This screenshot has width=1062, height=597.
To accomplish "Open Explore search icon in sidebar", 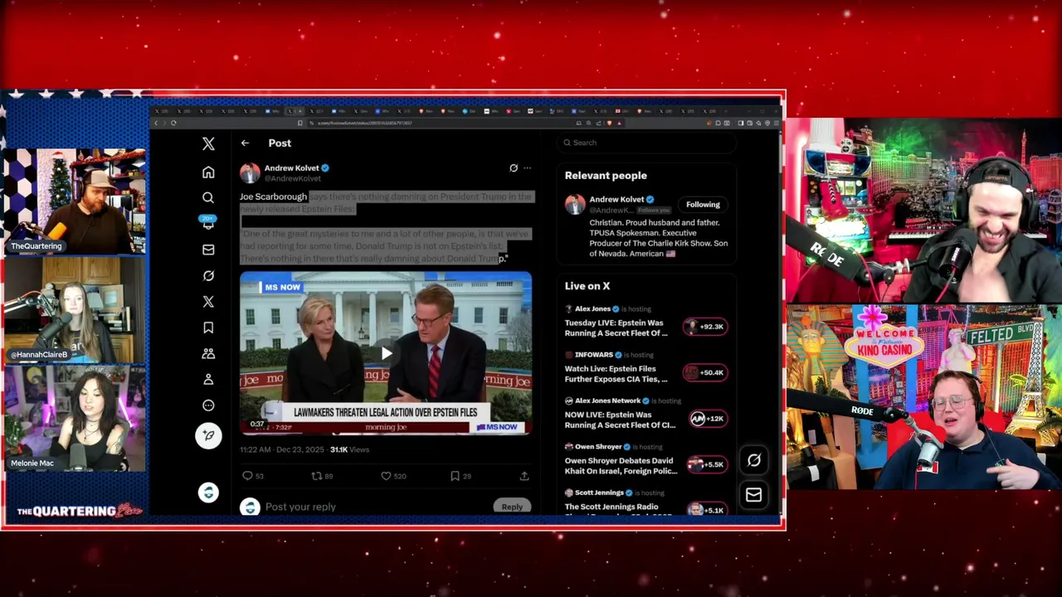I will coord(208,197).
